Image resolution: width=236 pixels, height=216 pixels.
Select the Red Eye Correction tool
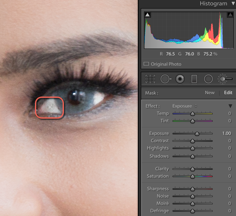180,79
